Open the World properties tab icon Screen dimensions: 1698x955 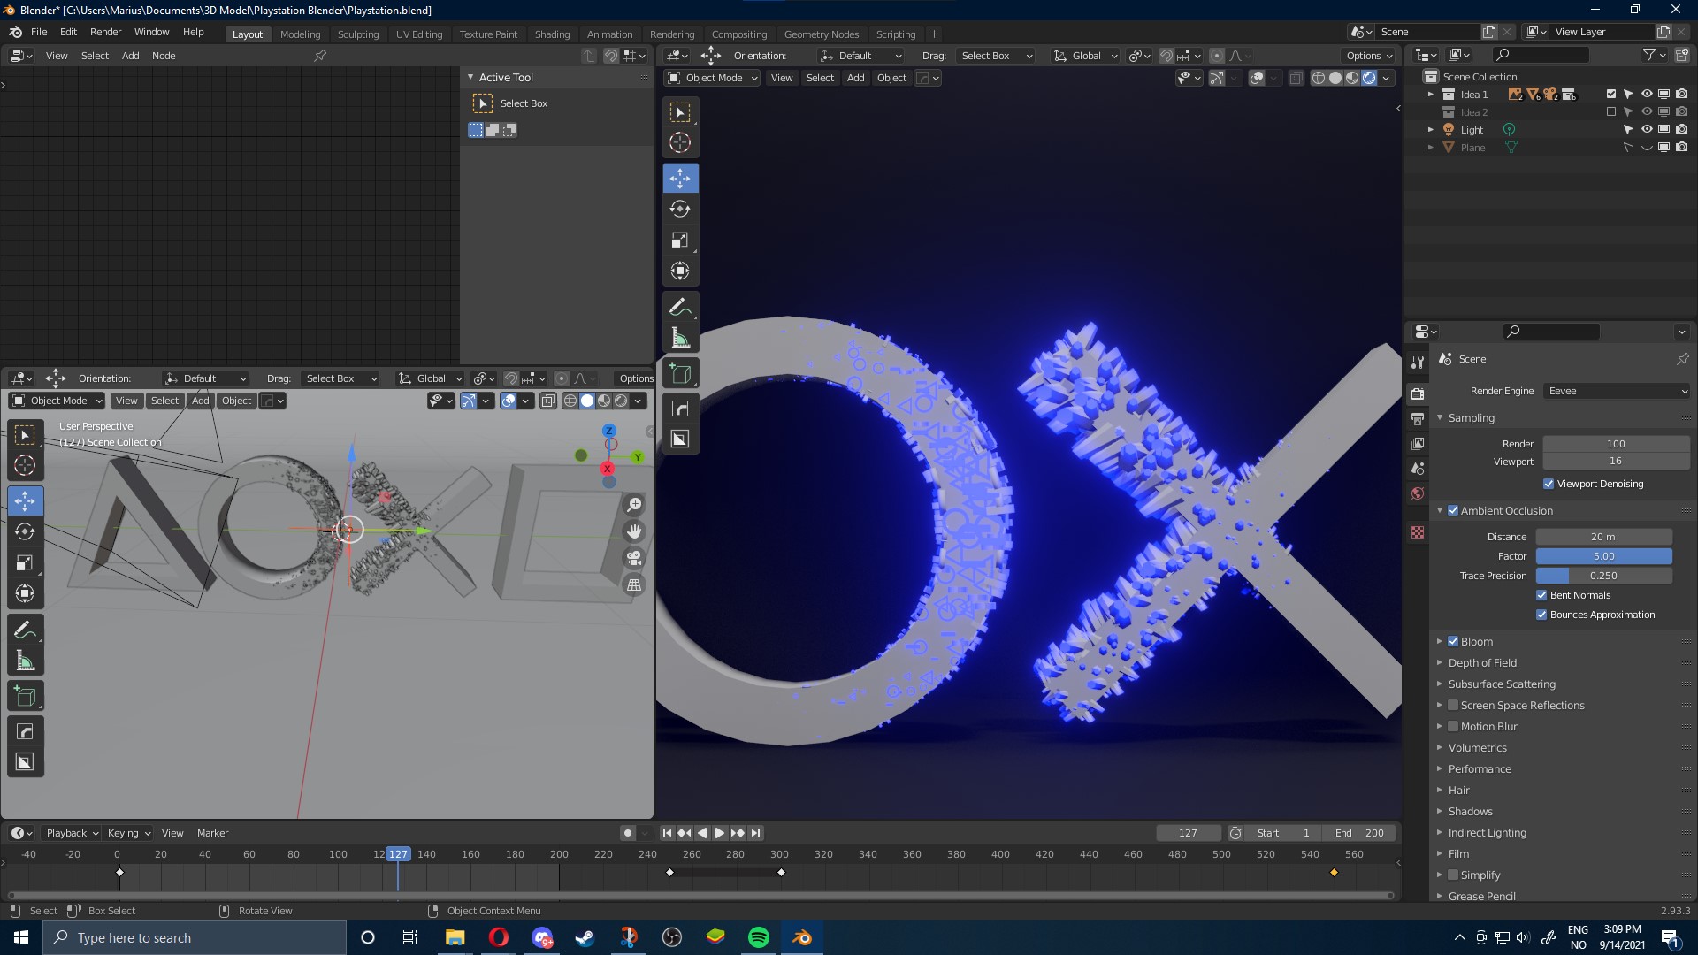tap(1418, 493)
